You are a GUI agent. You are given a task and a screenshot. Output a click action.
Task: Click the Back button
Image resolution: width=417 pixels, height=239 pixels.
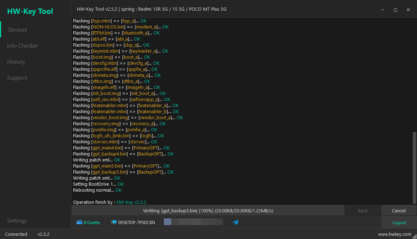click(363, 211)
